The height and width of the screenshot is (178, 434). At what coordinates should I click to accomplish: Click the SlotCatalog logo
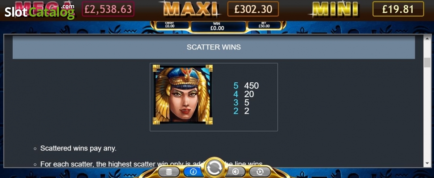tap(40, 12)
